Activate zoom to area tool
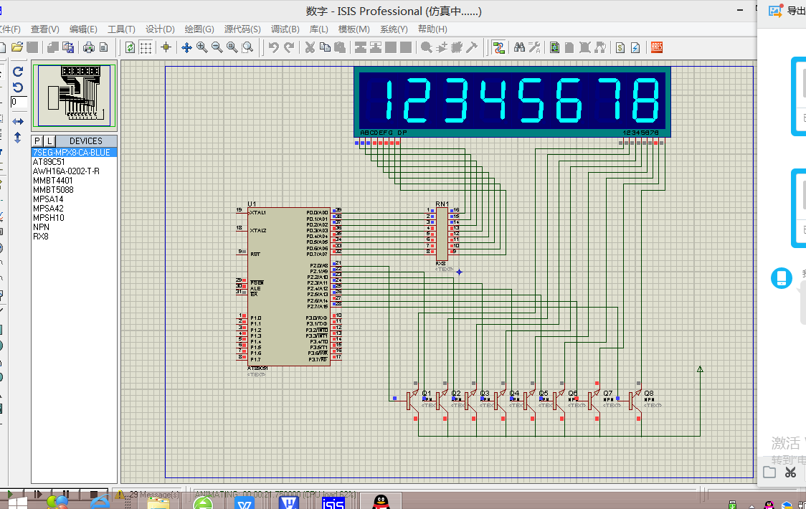Image resolution: width=806 pixels, height=509 pixels. click(248, 48)
